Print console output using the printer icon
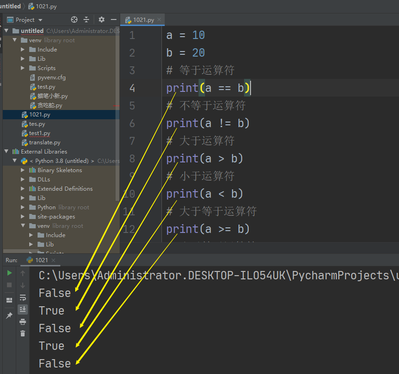The image size is (399, 374). click(x=23, y=322)
